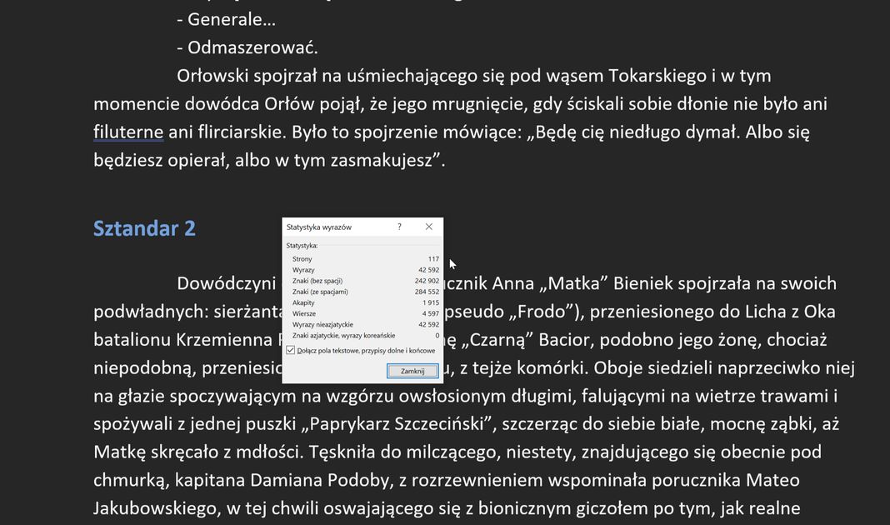Click the Strony row in statistics

coord(365,259)
